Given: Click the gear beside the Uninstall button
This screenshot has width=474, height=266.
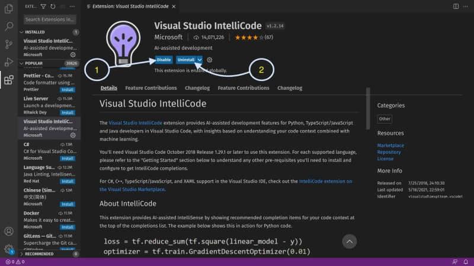Looking at the screenshot, I should [x=209, y=60].
